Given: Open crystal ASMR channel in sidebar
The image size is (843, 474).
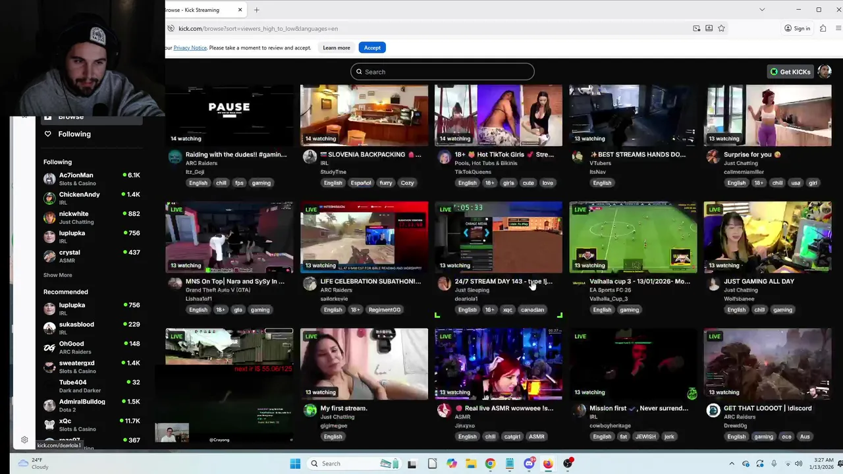Looking at the screenshot, I should point(92,256).
